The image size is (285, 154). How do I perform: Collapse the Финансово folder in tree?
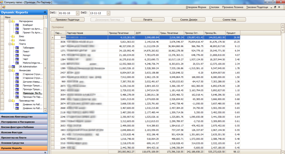(9, 71)
